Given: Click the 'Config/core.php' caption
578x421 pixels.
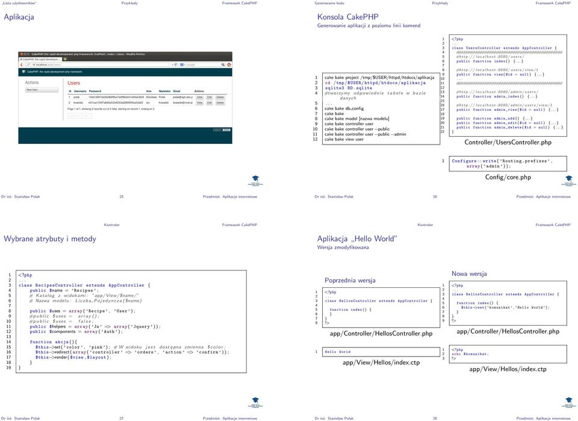Looking at the screenshot, I should coord(508,177).
